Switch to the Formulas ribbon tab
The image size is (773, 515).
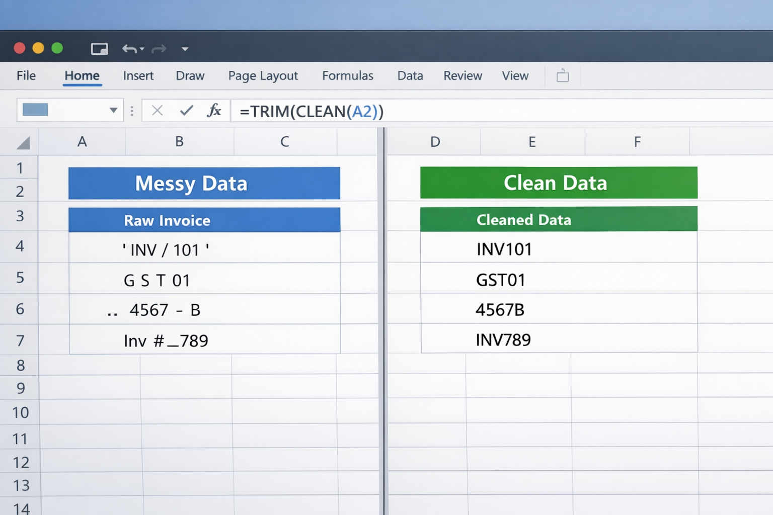click(x=347, y=75)
